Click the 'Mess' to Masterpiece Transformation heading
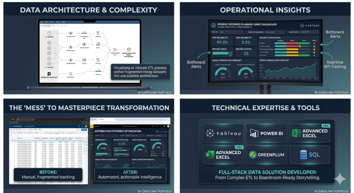 [x=89, y=108]
